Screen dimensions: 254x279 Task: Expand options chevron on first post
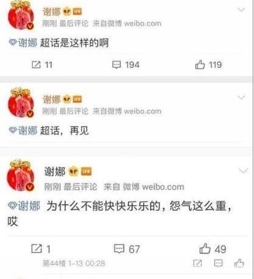point(241,9)
